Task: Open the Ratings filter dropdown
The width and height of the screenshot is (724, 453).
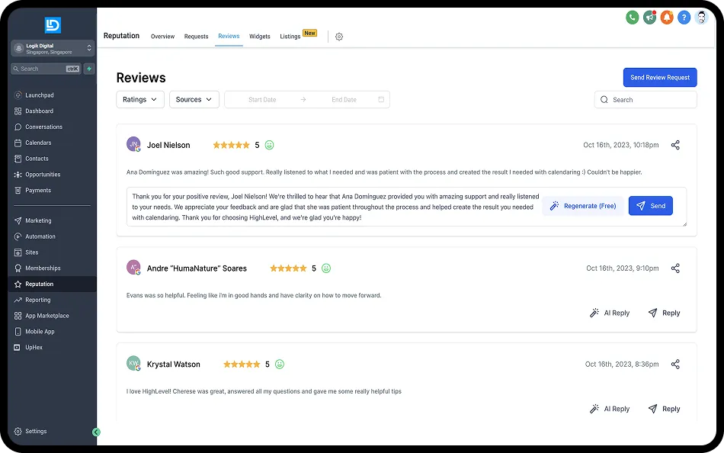Action: pos(140,99)
